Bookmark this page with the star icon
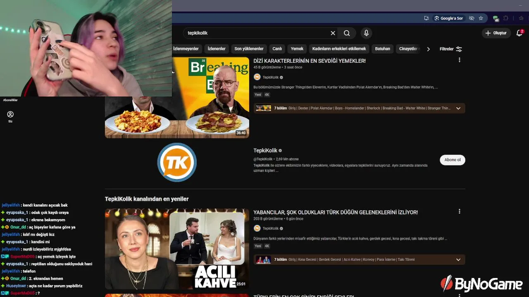 coord(481,18)
